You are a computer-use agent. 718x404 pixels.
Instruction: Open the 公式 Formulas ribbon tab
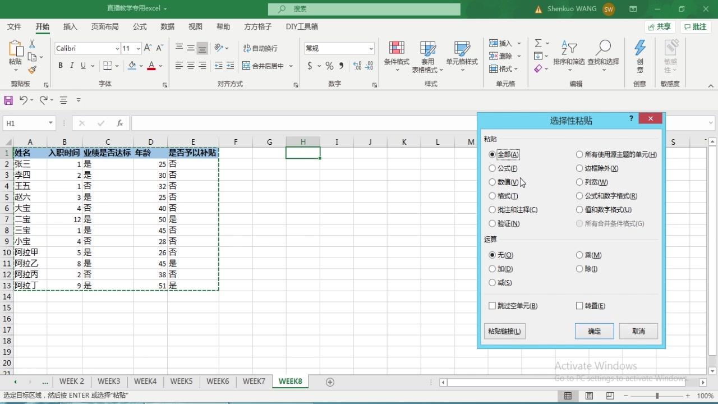coord(140,26)
